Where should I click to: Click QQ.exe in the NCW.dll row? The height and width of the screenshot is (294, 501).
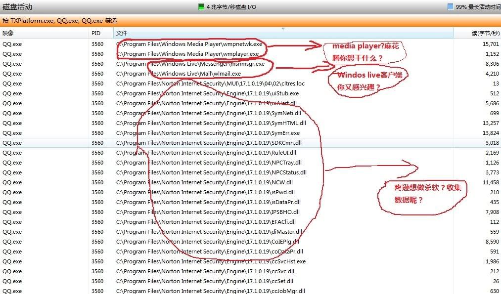tap(12, 183)
